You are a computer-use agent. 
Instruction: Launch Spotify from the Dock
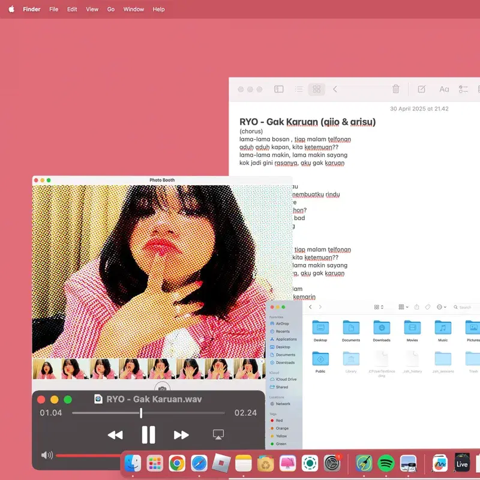[386, 463]
